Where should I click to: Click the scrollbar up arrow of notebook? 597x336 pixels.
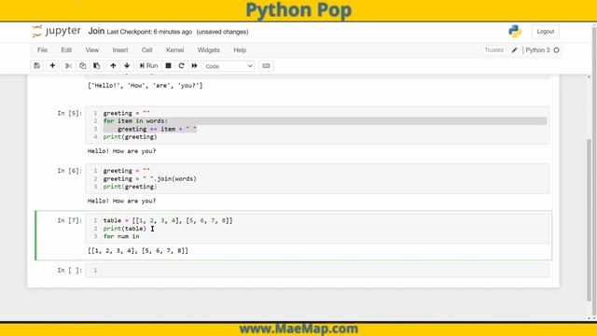click(x=589, y=77)
